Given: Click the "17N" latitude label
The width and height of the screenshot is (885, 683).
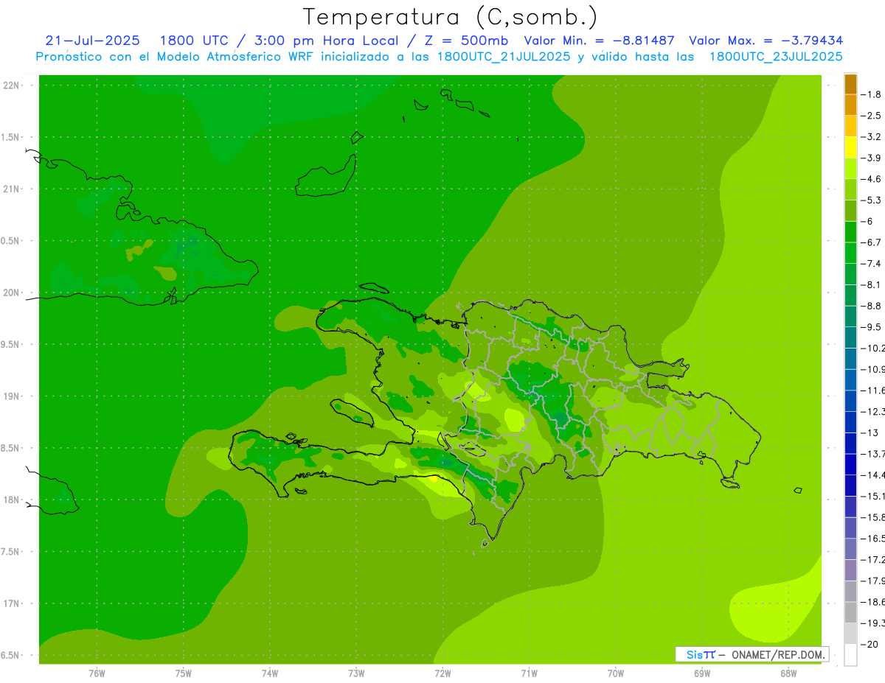Looking at the screenshot, I should pyautogui.click(x=11, y=603).
